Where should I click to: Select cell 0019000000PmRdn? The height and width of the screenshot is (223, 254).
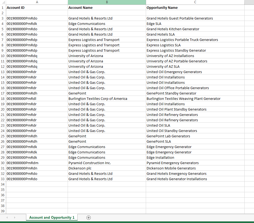[37, 168]
